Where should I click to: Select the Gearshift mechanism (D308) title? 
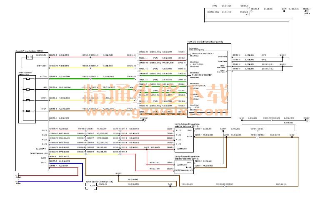click(27, 52)
